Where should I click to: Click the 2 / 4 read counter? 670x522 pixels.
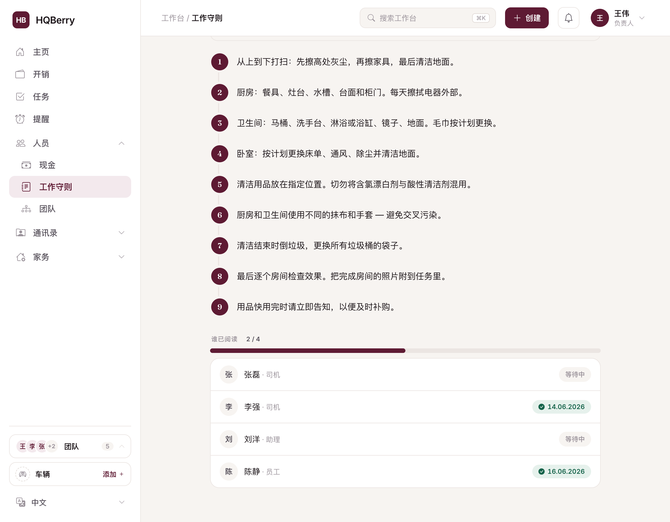point(253,339)
